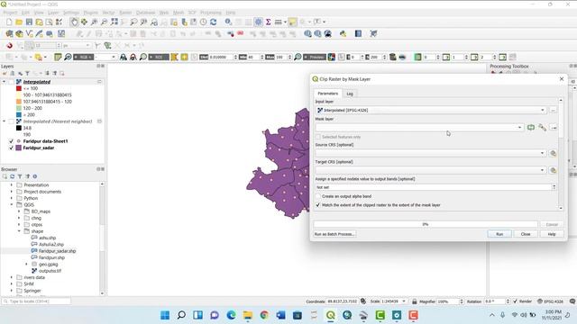Open the Scale dropdown in status bar
This screenshot has width=577, height=324.
(404, 301)
